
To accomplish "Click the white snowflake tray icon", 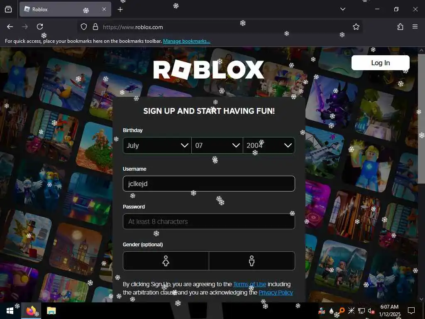I will [351, 311].
